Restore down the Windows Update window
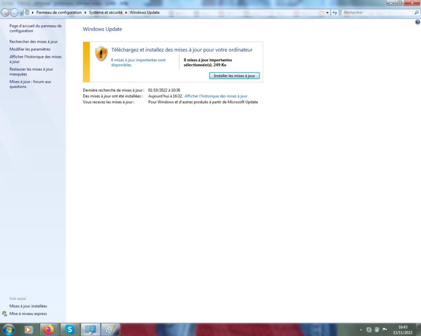Image resolution: width=421 pixels, height=336 pixels. pos(399,3)
